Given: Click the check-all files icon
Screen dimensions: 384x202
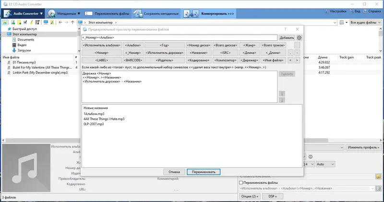Looking at the screenshot, I should coord(25,22).
